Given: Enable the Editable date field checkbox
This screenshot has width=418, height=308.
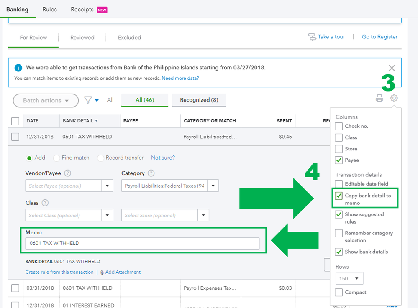Looking at the screenshot, I should (x=339, y=184).
